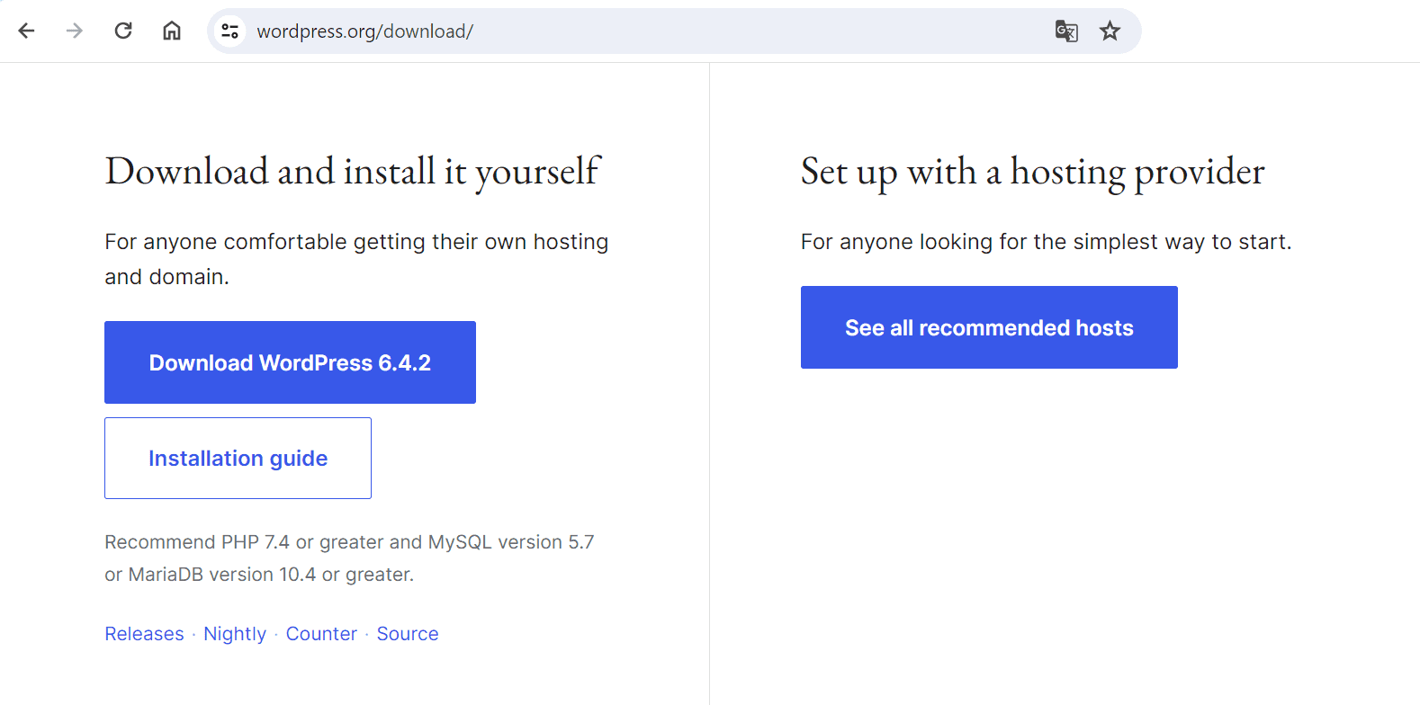The image size is (1420, 705).
Task: Download WordPress 6.4.2
Action: tap(290, 362)
